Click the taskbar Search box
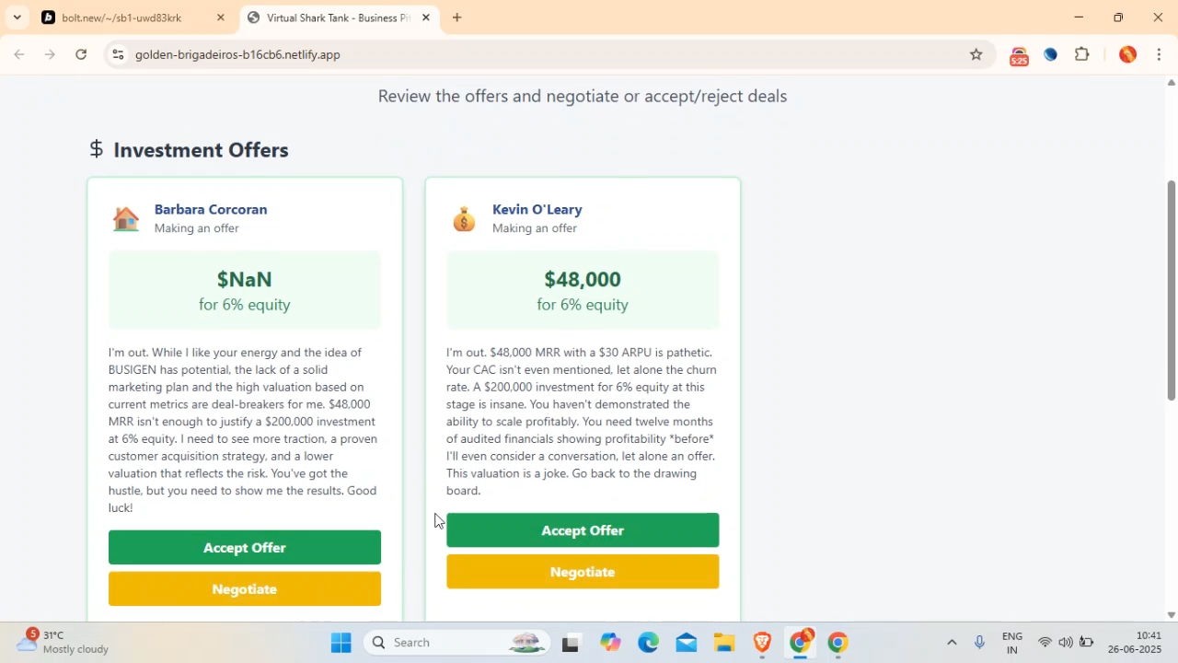The height and width of the screenshot is (663, 1178). point(457,643)
